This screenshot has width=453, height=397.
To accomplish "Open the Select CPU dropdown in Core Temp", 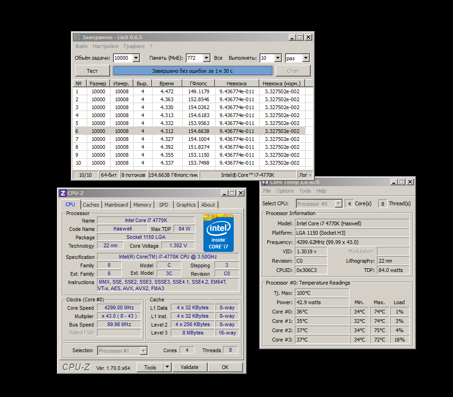I will (x=338, y=204).
